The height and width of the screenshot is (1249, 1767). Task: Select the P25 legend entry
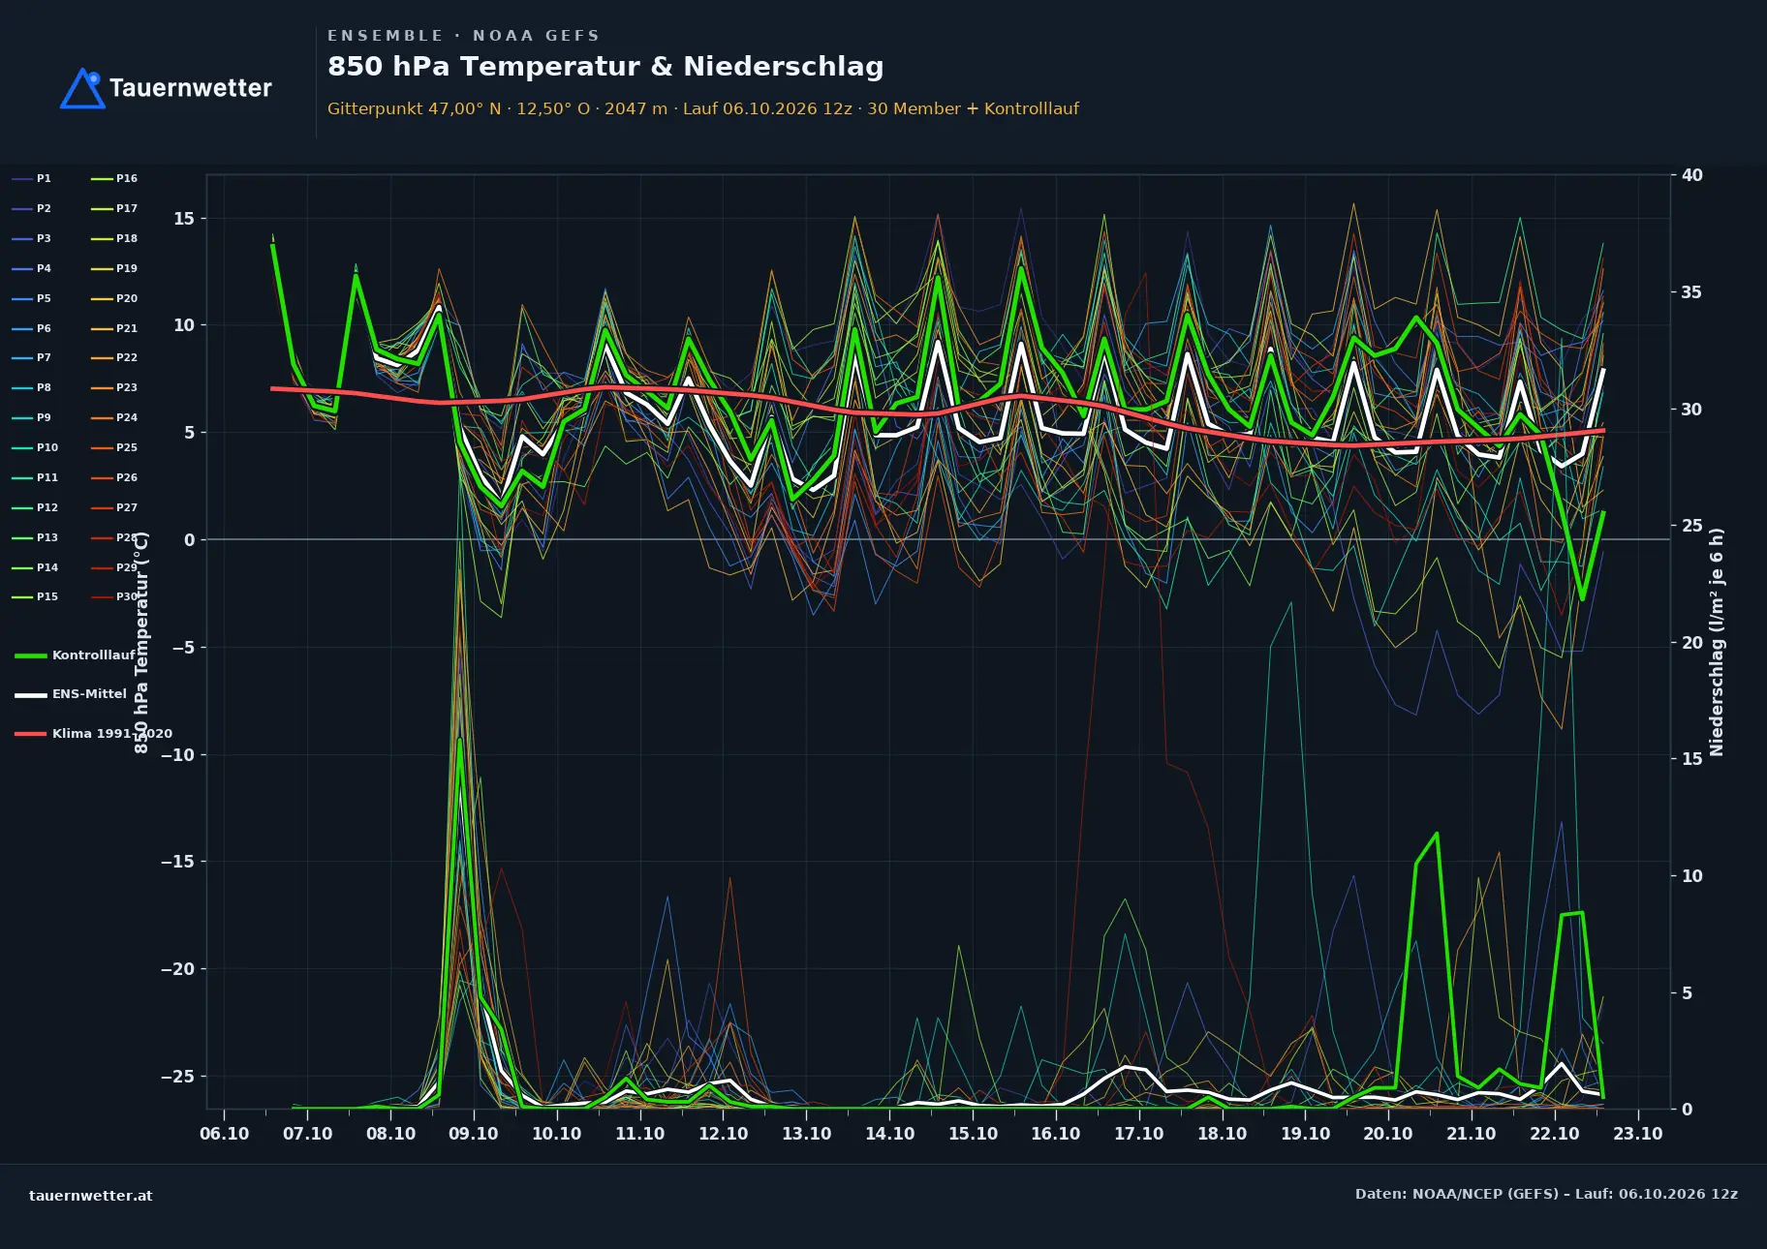tap(114, 447)
